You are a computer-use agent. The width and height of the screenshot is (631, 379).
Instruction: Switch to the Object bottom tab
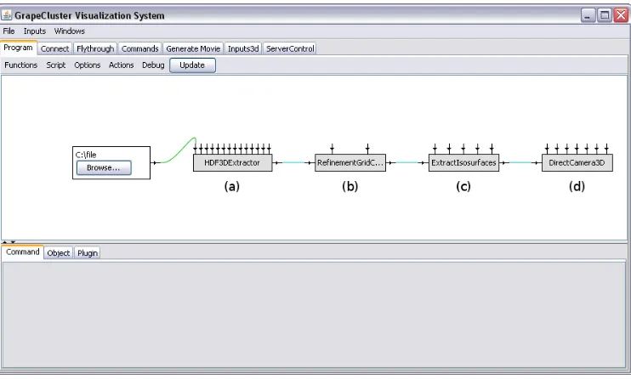click(x=59, y=252)
